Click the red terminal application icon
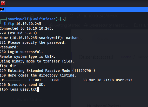This screenshot has width=148, height=107. click(x=3, y=3)
